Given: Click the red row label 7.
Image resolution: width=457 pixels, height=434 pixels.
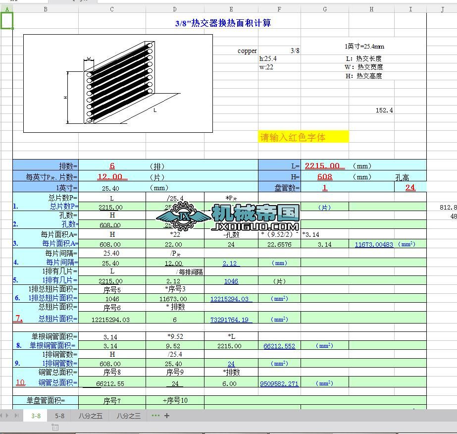Looking at the screenshot, I should (x=19, y=318).
